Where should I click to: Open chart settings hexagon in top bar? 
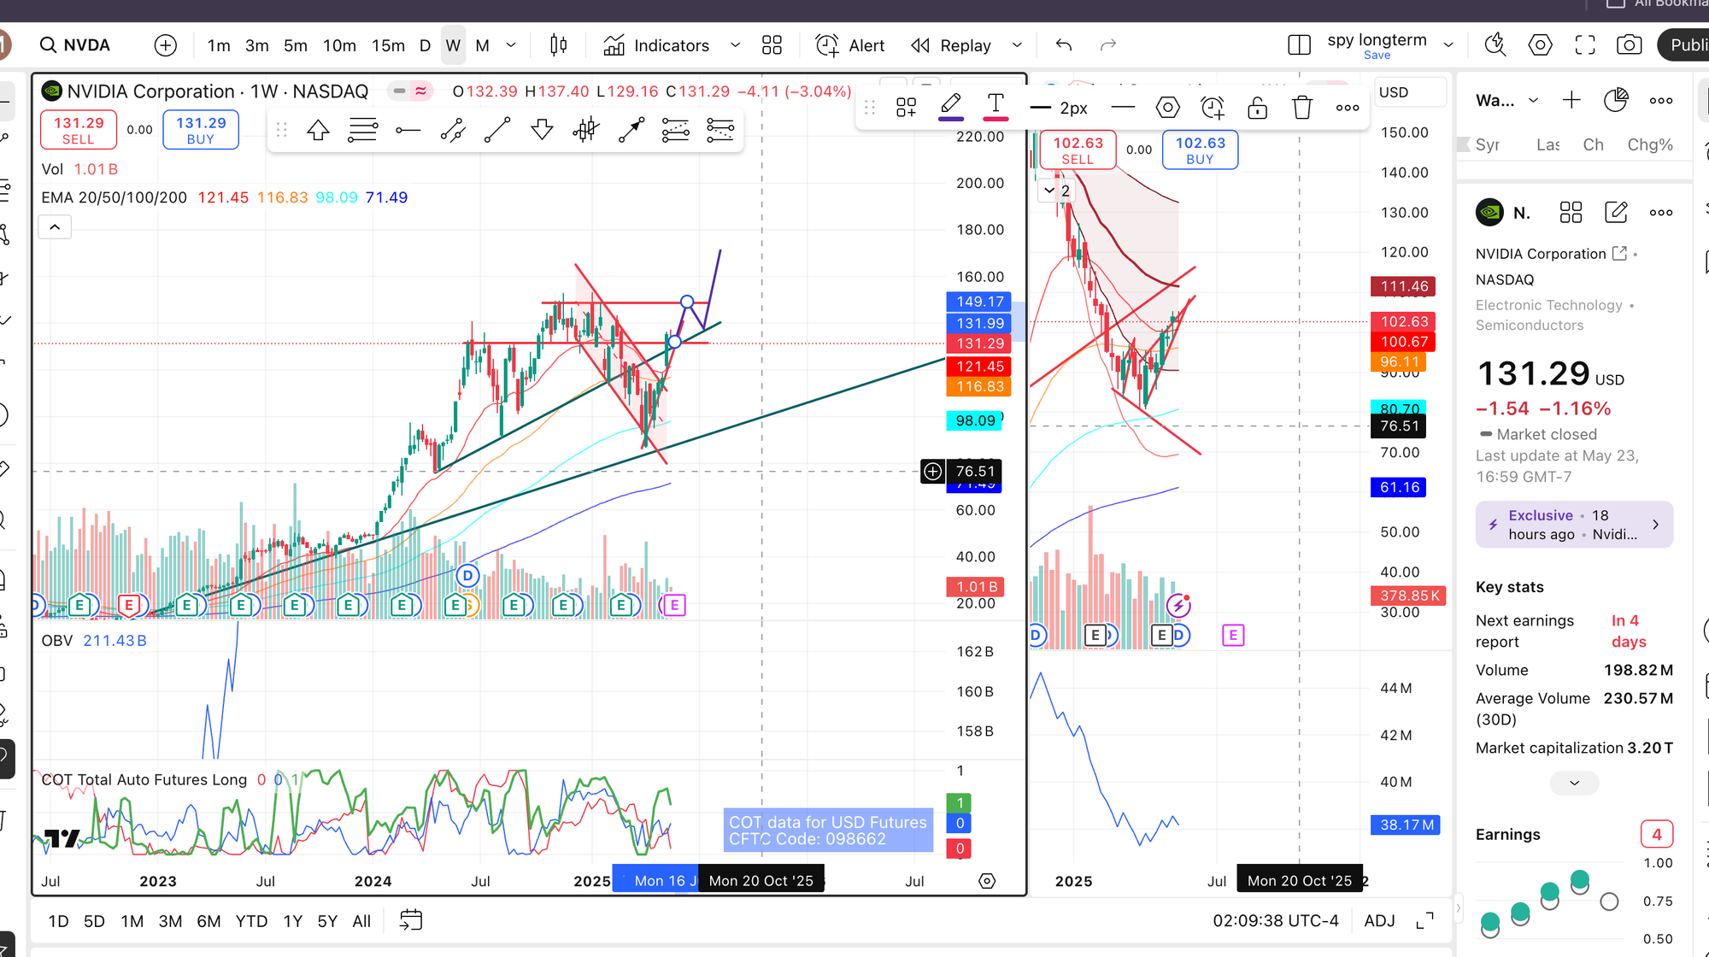coord(1540,45)
